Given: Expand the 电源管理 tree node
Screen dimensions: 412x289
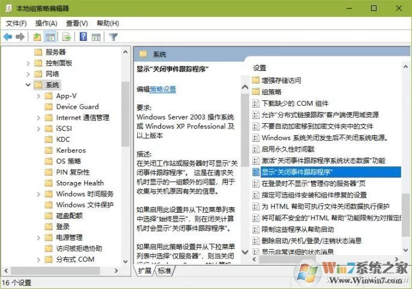Looking at the screenshot, I should (38, 238).
